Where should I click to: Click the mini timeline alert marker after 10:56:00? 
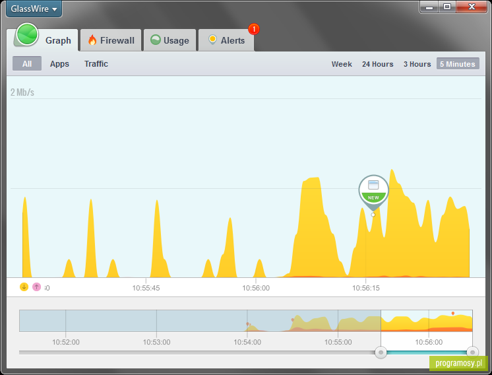[x=453, y=314]
